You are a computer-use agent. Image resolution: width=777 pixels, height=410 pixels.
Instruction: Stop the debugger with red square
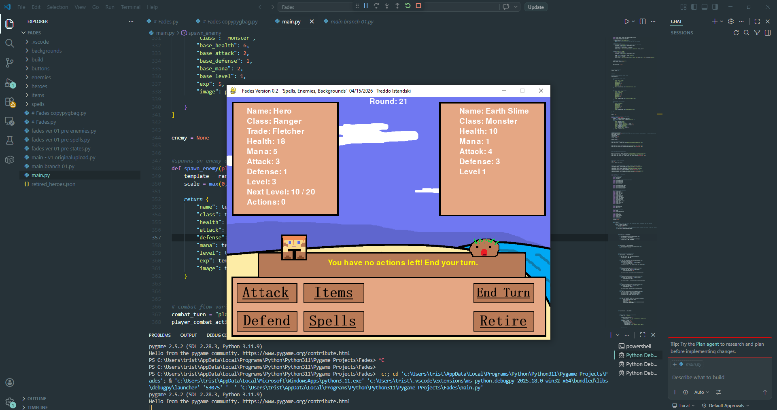coord(418,6)
